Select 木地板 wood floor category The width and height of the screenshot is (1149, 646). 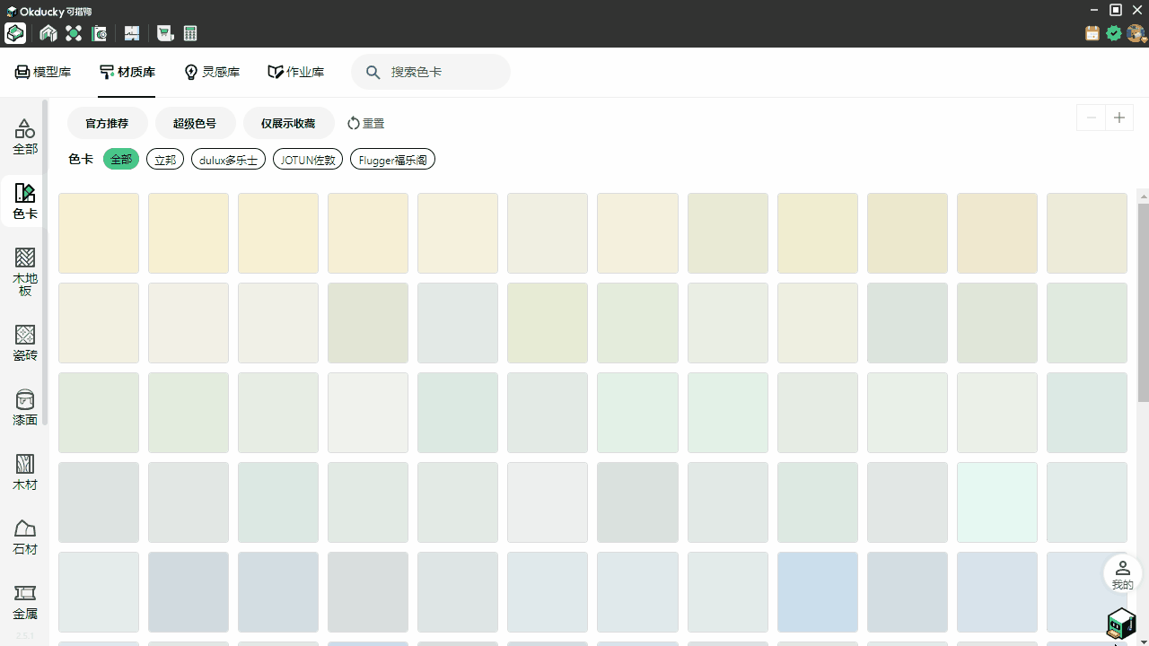tap(25, 271)
